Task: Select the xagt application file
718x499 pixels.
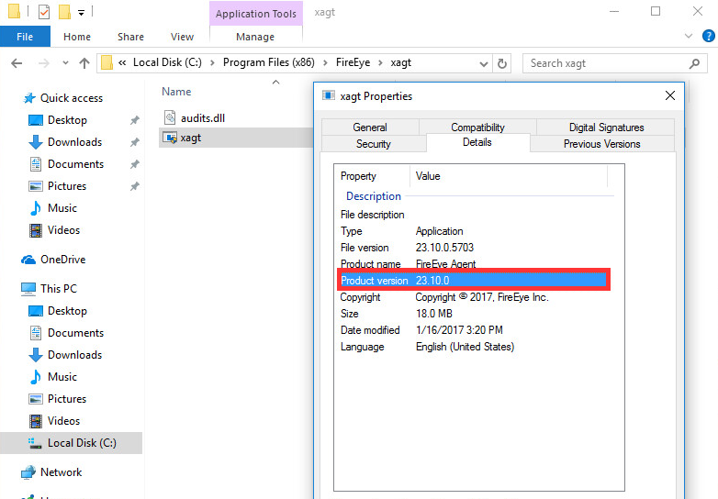Action: [190, 137]
